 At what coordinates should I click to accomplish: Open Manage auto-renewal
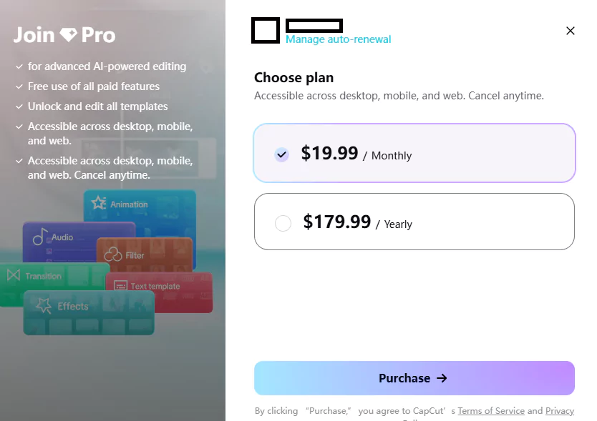[338, 39]
